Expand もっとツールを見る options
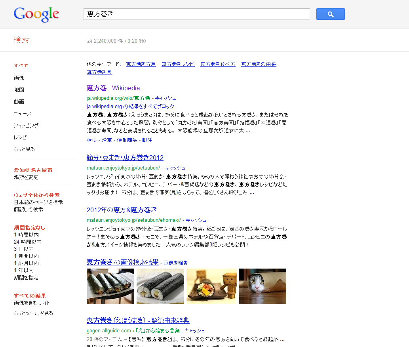The image size is (409, 347). (x=33, y=313)
